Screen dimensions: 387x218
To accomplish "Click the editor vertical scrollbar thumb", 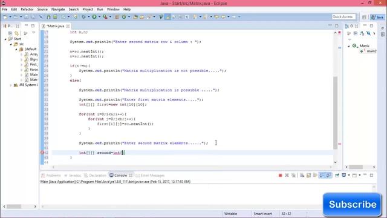I will 335,113.
